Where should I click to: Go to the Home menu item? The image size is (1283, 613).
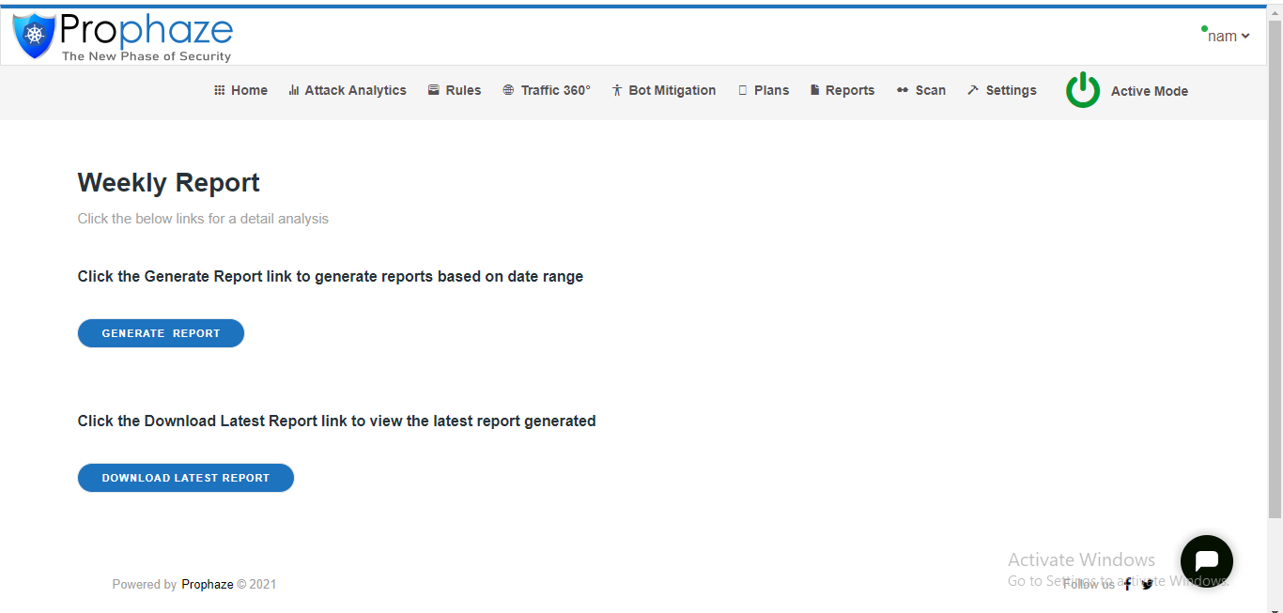(241, 90)
